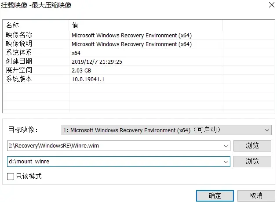Expand the 目标映像 target image dropdown
277x202 pixels.
(268, 130)
